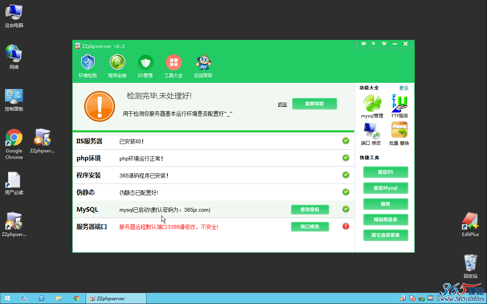The width and height of the screenshot is (487, 304).
Task: Click the Action Center flag tray icon
Action: (412, 299)
